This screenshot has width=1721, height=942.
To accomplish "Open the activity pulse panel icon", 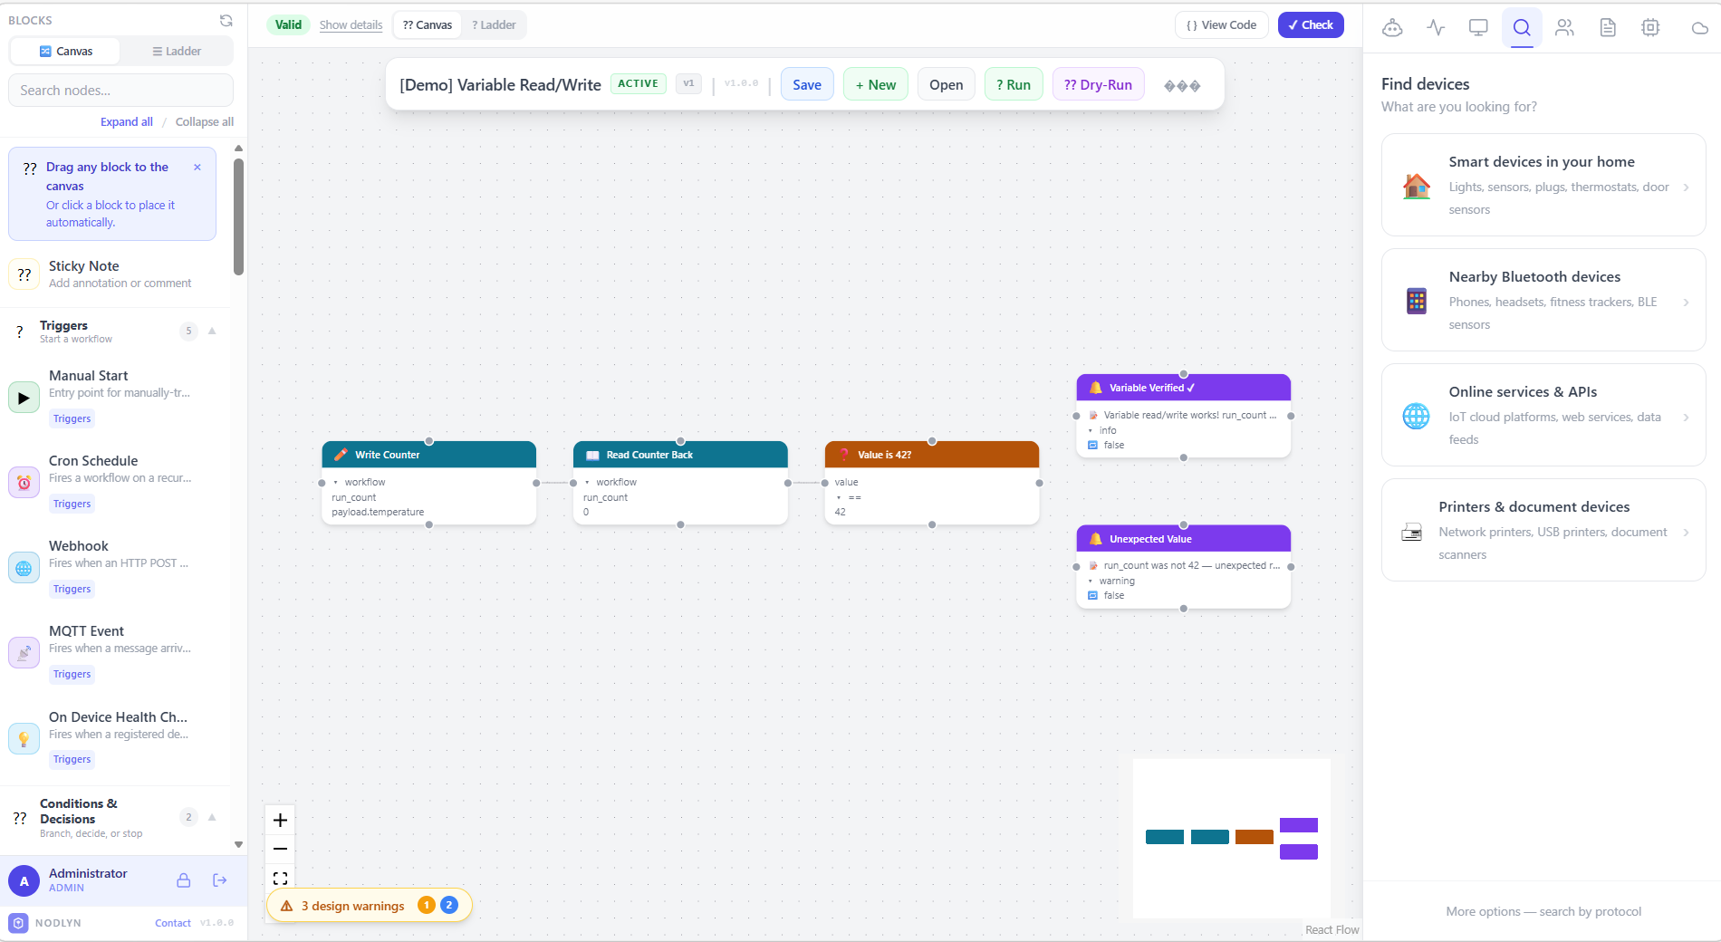I will point(1436,27).
